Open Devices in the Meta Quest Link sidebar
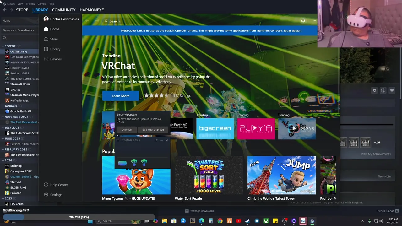Image resolution: width=402 pixels, height=226 pixels. 53,59
